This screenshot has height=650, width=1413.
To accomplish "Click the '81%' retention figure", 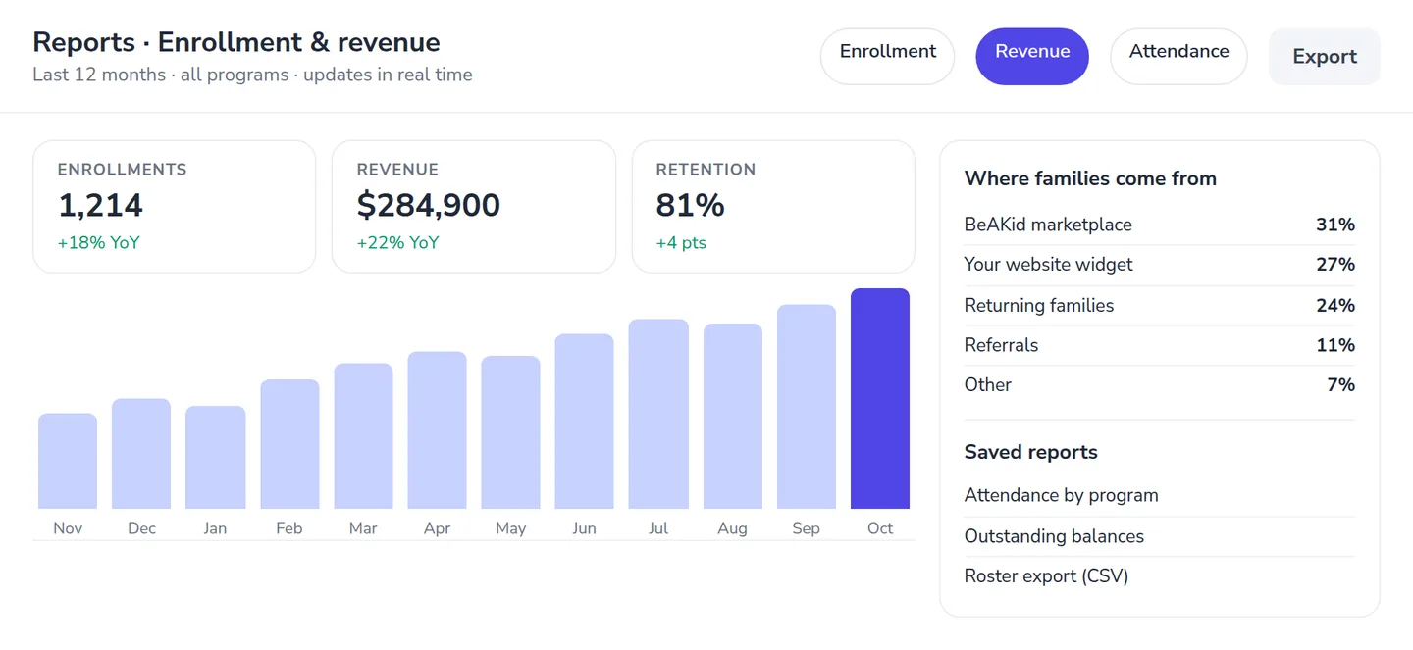I will 690,205.
